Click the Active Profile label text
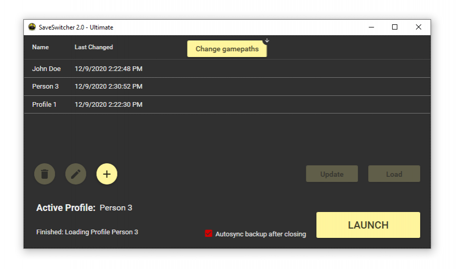 click(x=66, y=208)
